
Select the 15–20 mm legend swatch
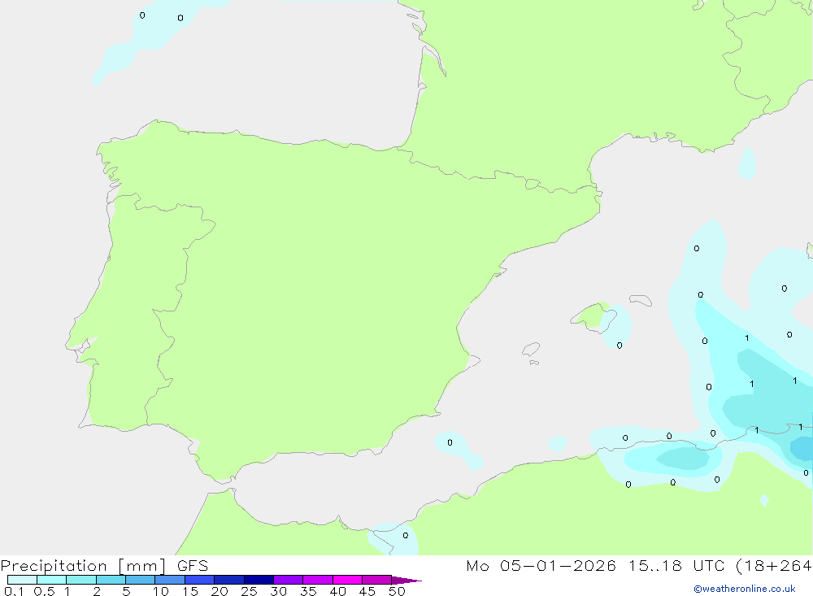[200, 580]
